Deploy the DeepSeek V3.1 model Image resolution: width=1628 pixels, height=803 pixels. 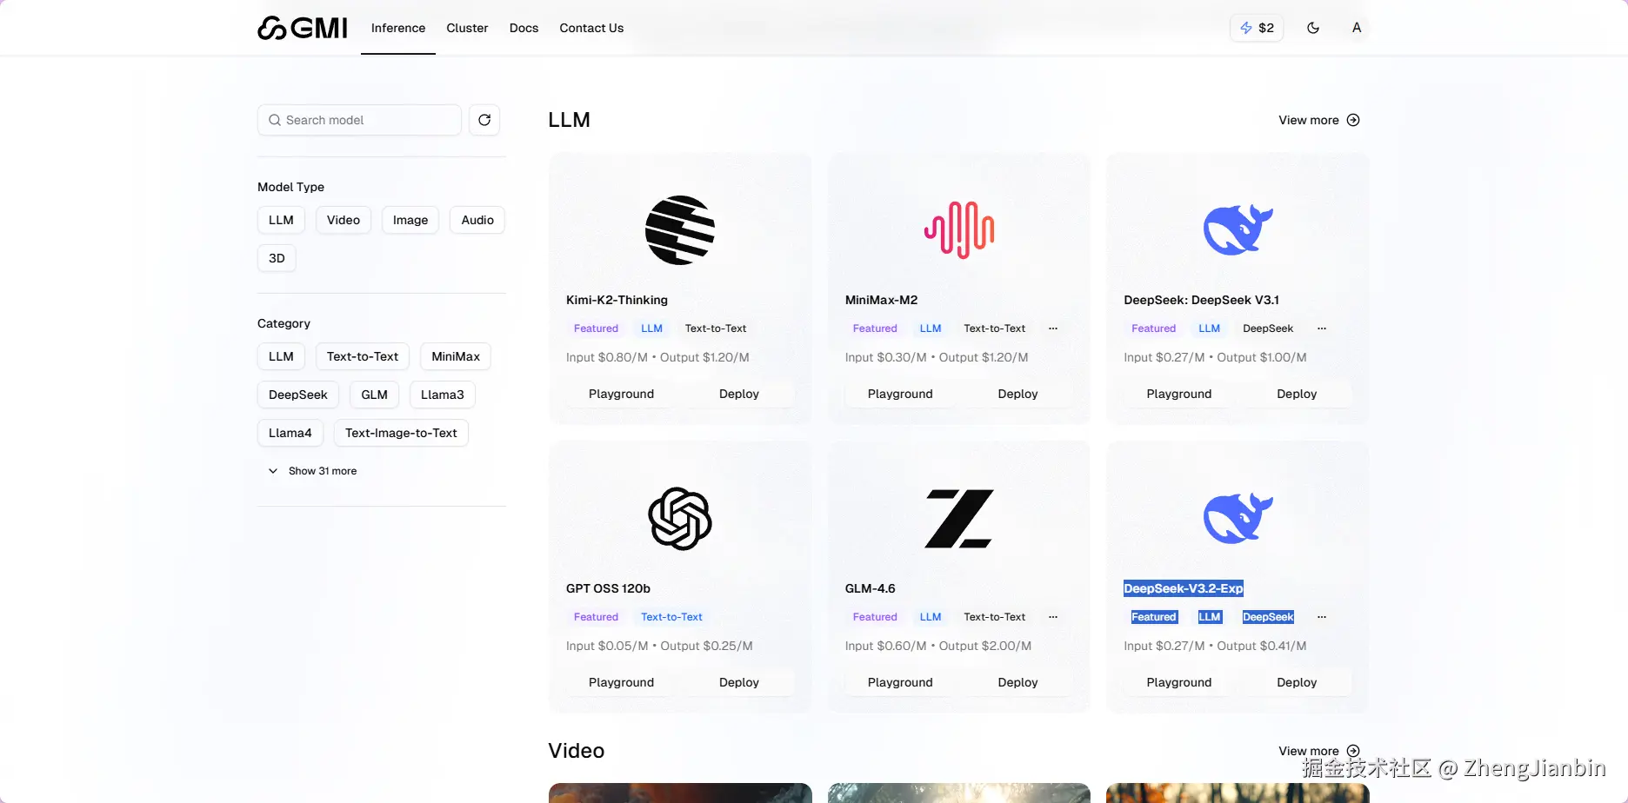(1297, 394)
